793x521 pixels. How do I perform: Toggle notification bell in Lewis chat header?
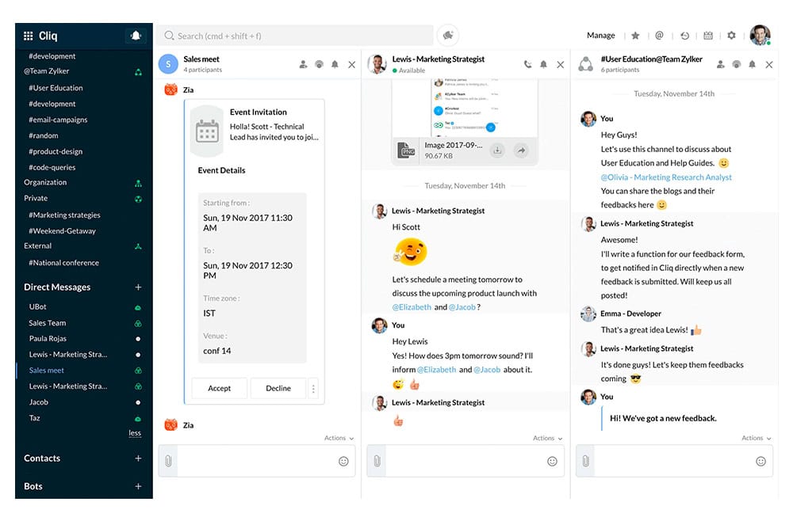(x=544, y=65)
